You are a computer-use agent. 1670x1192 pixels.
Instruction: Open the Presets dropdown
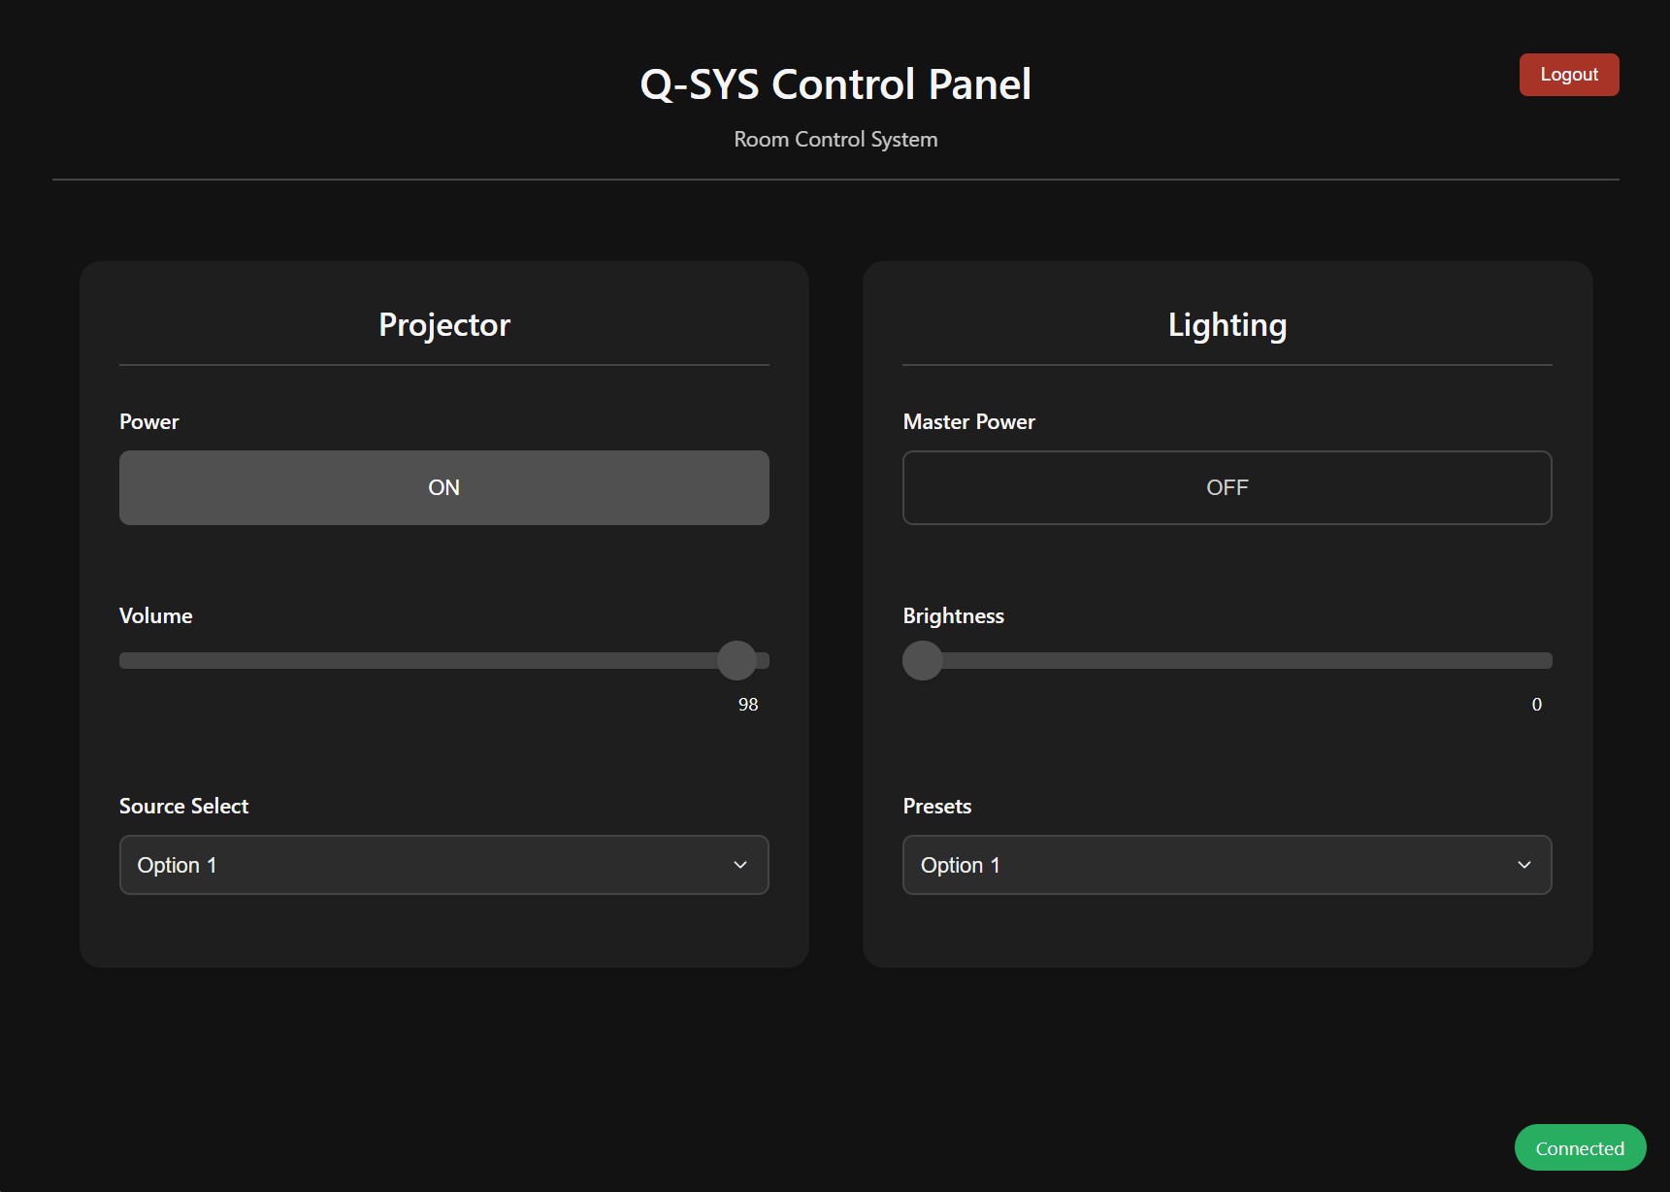[x=1227, y=865]
